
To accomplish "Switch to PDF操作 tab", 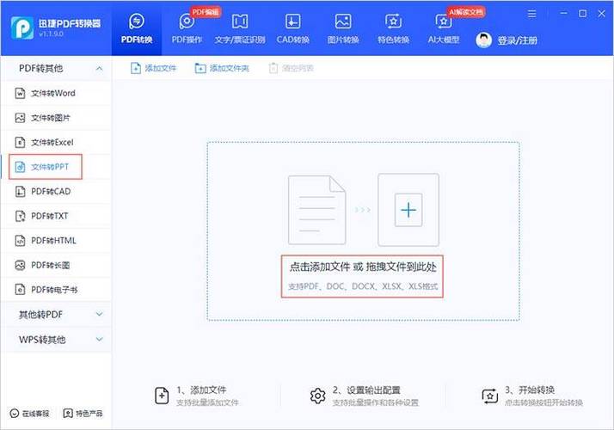I will [x=187, y=29].
